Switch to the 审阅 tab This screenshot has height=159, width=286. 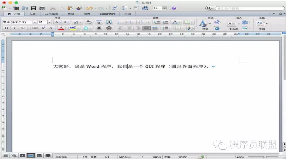[x=127, y=14]
